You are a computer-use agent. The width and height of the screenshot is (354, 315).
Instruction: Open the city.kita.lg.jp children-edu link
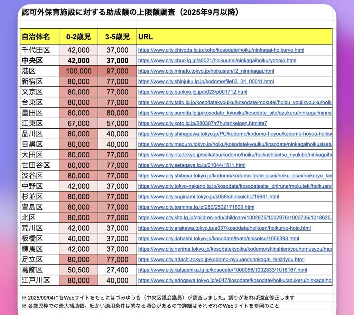pyautogui.click(x=235, y=217)
